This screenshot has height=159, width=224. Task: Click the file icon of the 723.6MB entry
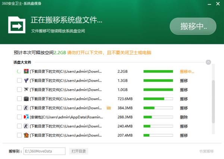point(26,99)
